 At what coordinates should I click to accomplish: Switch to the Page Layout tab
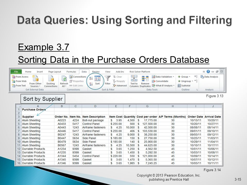55,72
